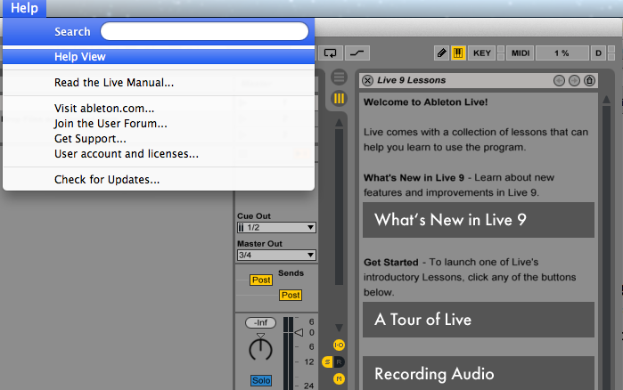Go to next lesson page arrow
Screen dimensions: 623x390
coord(574,81)
